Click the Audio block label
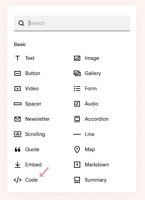Screen dimensions: 145x200 click(92, 104)
